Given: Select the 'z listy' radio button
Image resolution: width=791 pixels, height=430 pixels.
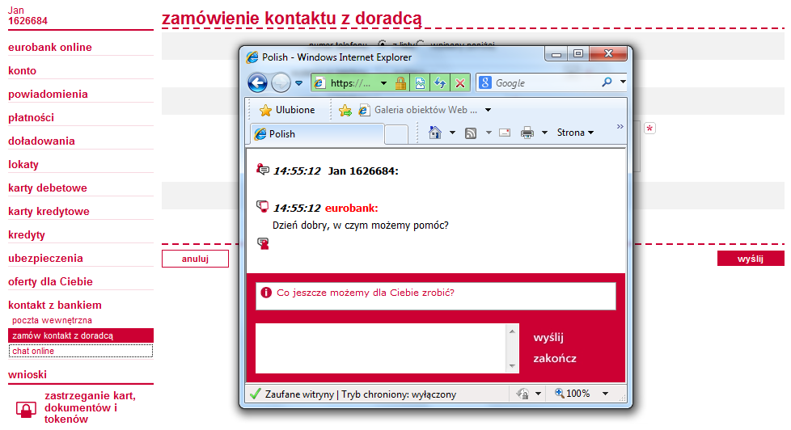Looking at the screenshot, I should [x=383, y=44].
